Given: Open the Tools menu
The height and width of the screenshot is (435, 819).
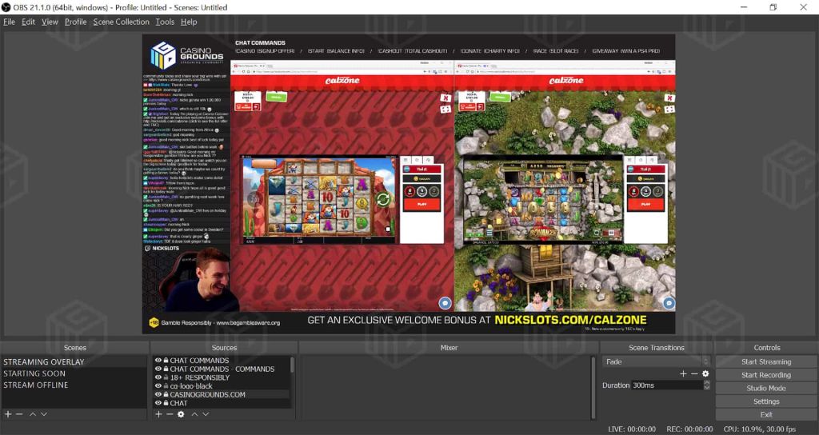Looking at the screenshot, I should [165, 22].
